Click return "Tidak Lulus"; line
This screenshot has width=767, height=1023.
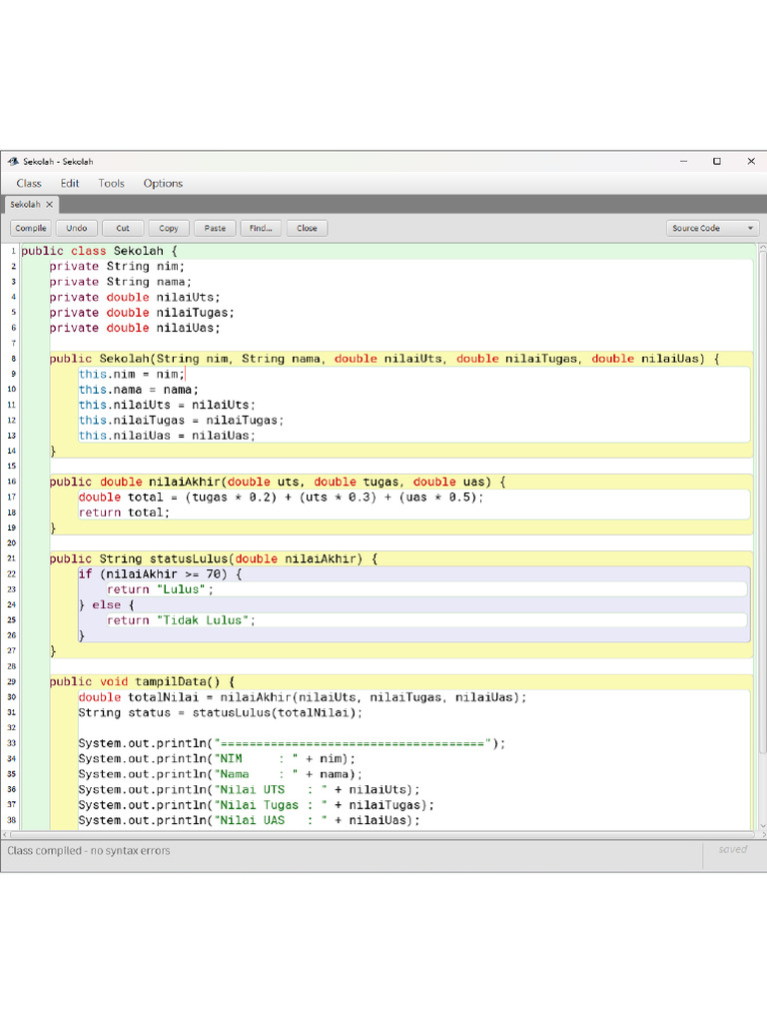182,620
